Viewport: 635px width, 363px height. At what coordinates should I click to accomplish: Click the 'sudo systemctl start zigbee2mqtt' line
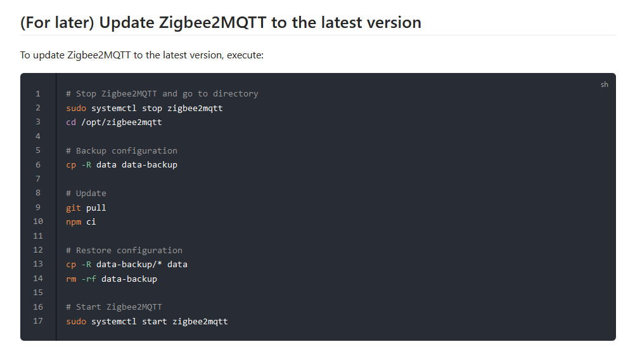click(x=147, y=322)
